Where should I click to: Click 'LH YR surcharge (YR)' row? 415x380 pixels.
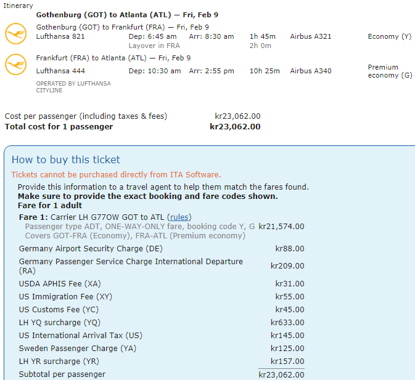pos(59,362)
